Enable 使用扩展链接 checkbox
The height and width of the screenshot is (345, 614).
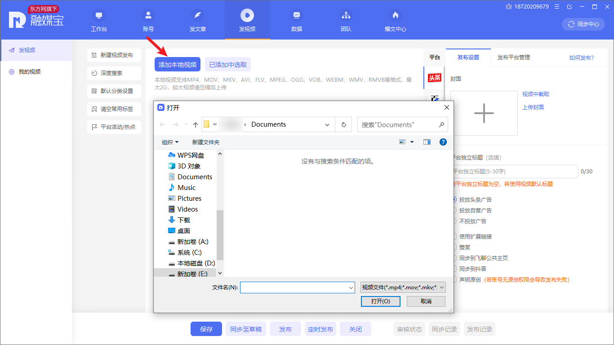coord(455,236)
